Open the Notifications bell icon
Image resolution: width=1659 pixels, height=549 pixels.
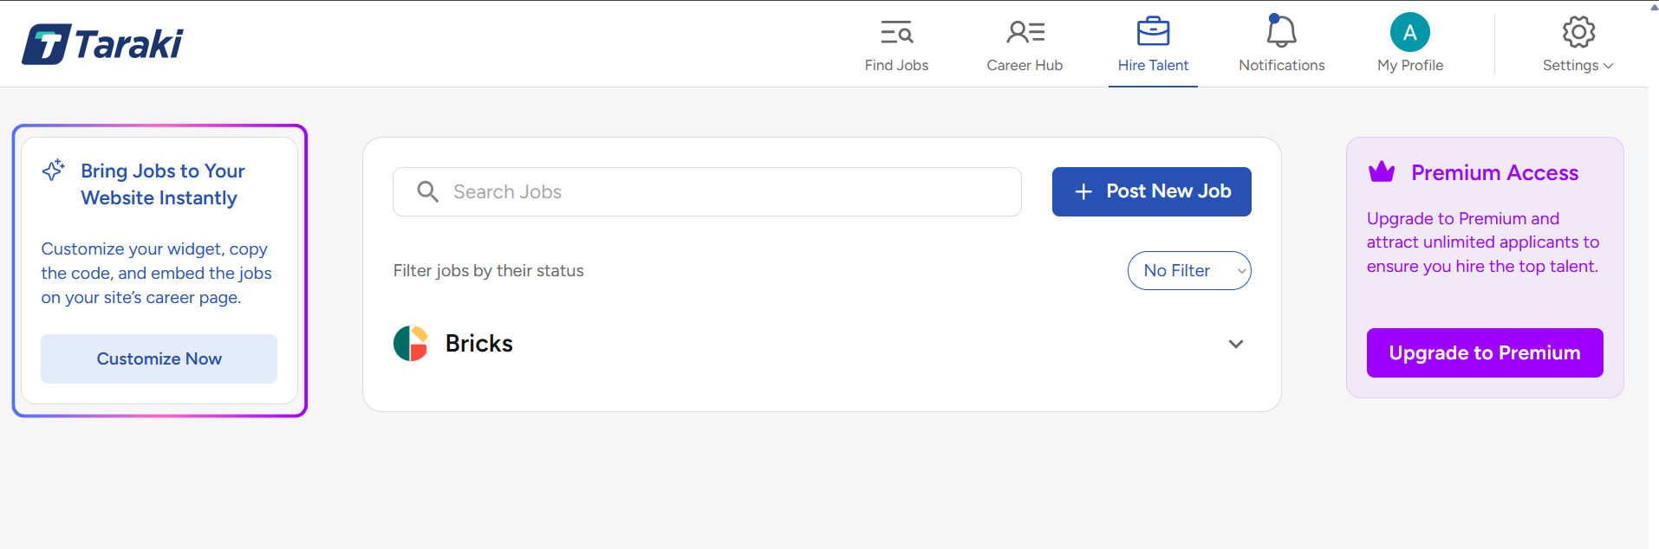[1281, 32]
